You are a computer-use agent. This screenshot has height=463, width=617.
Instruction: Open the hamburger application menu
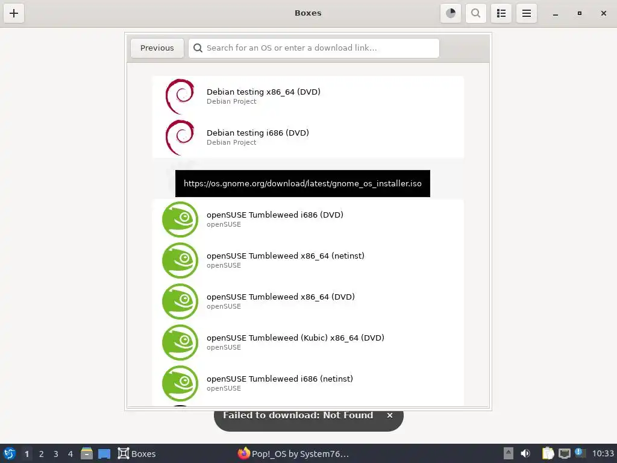[x=527, y=13]
